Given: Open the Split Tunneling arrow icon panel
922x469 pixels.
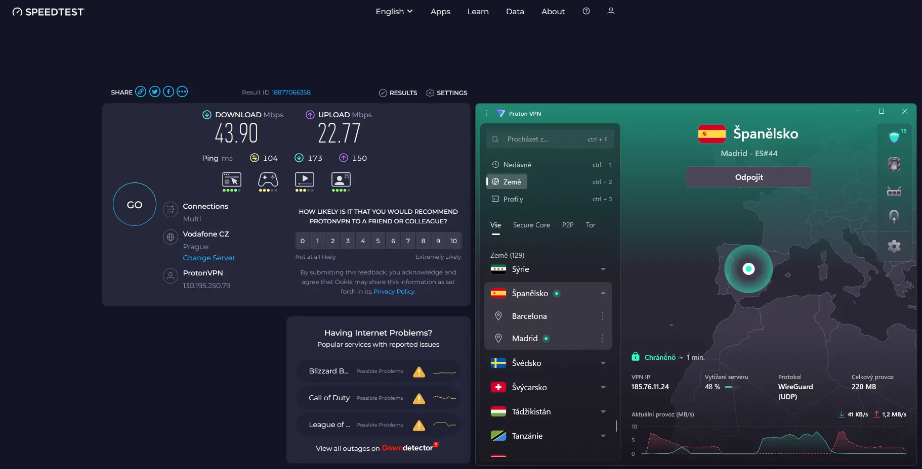Looking at the screenshot, I should (894, 216).
